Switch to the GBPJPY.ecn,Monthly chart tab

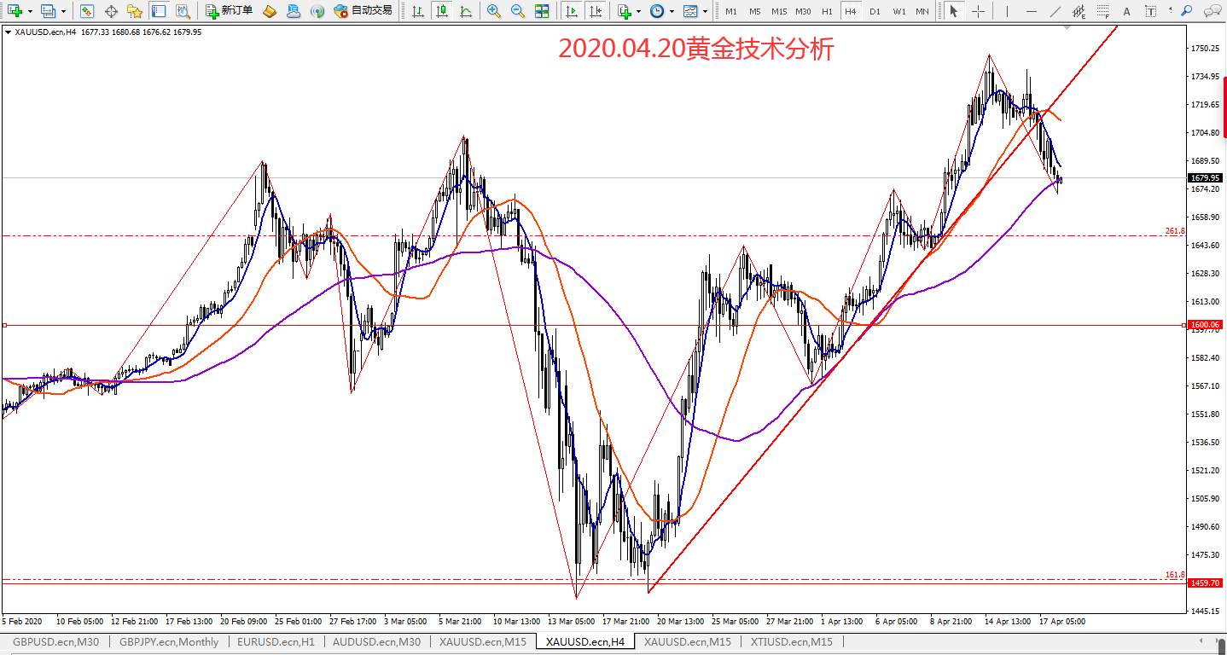[x=169, y=641]
